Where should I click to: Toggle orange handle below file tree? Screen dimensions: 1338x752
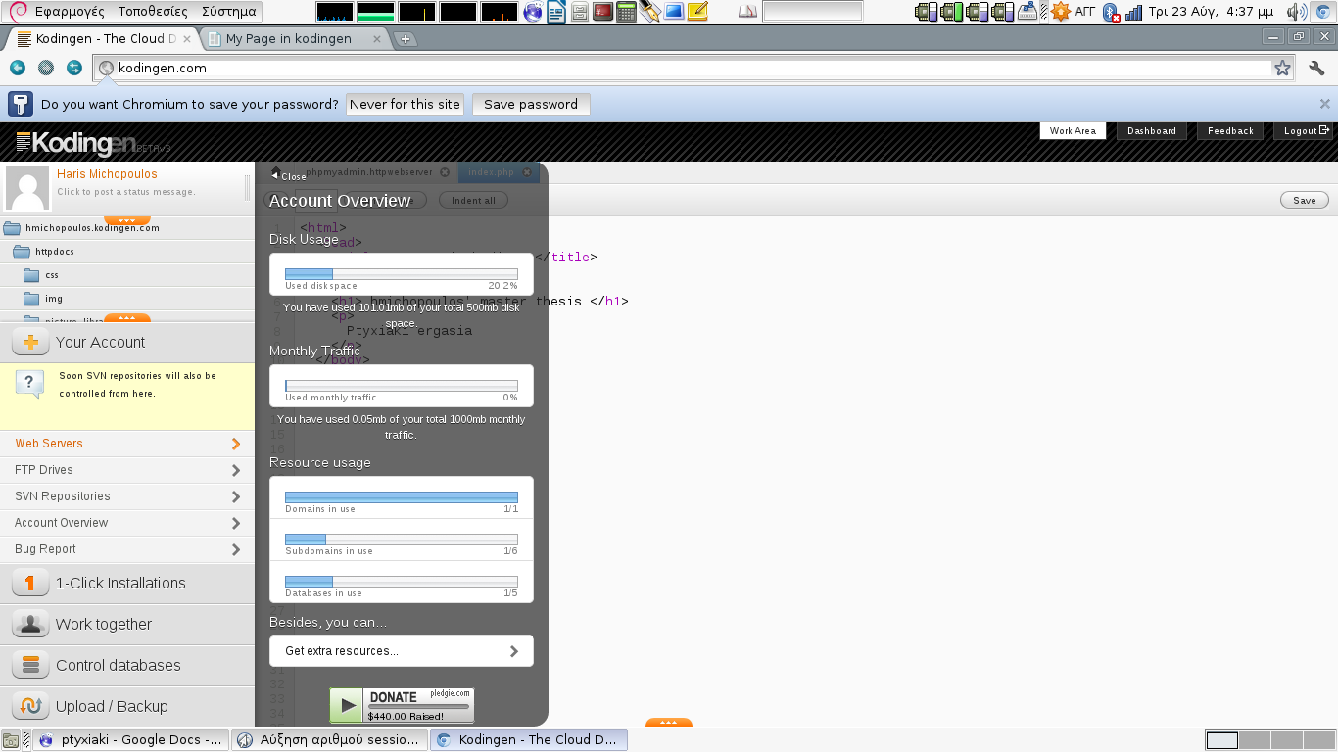[127, 319]
